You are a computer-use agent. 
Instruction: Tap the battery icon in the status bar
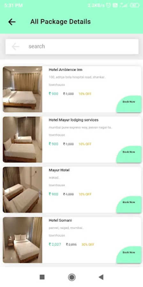coord(135,5)
